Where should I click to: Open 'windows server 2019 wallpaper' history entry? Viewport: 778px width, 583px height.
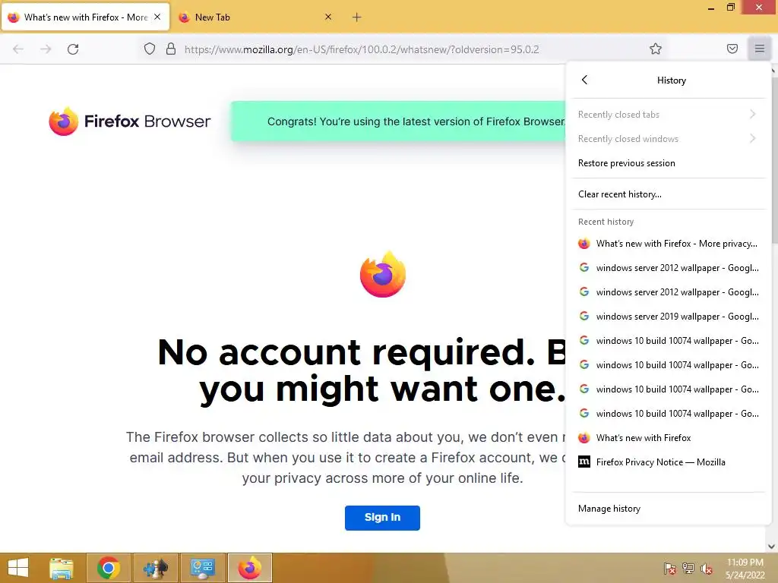click(669, 317)
